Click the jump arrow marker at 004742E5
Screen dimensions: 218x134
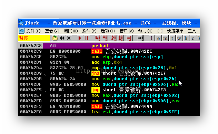click(46, 91)
